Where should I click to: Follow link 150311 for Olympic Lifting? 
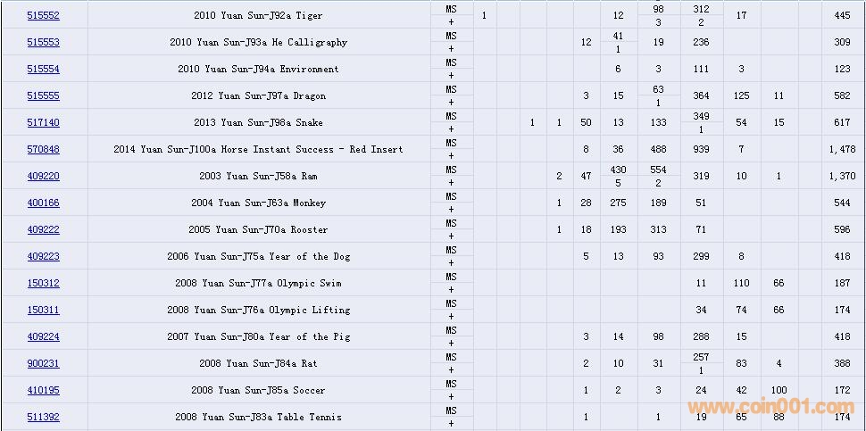(x=43, y=310)
